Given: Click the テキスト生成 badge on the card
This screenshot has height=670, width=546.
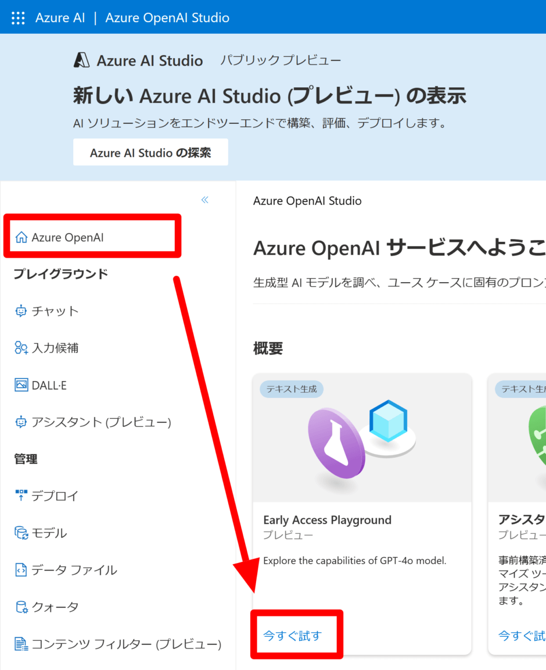Looking at the screenshot, I should point(291,389).
